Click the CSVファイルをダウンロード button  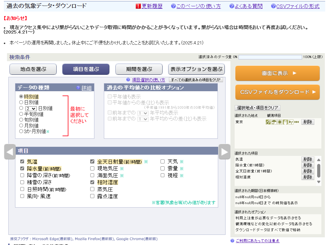(277, 92)
